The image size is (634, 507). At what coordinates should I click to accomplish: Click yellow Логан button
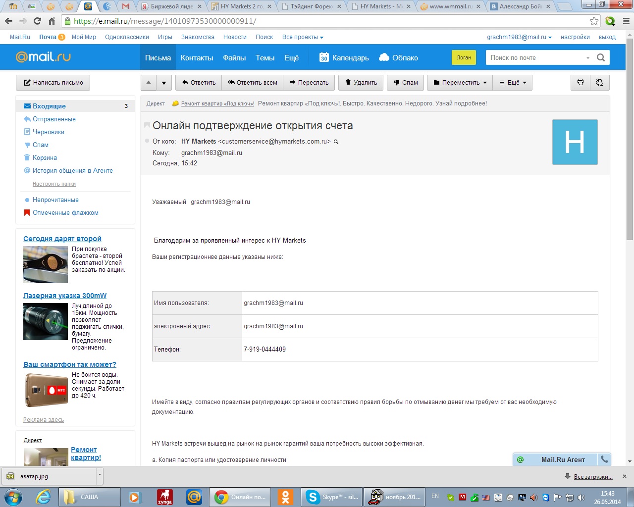pyautogui.click(x=464, y=57)
